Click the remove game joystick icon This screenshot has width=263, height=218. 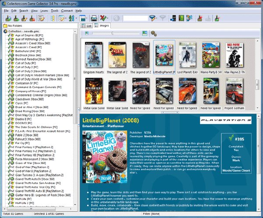32,18
